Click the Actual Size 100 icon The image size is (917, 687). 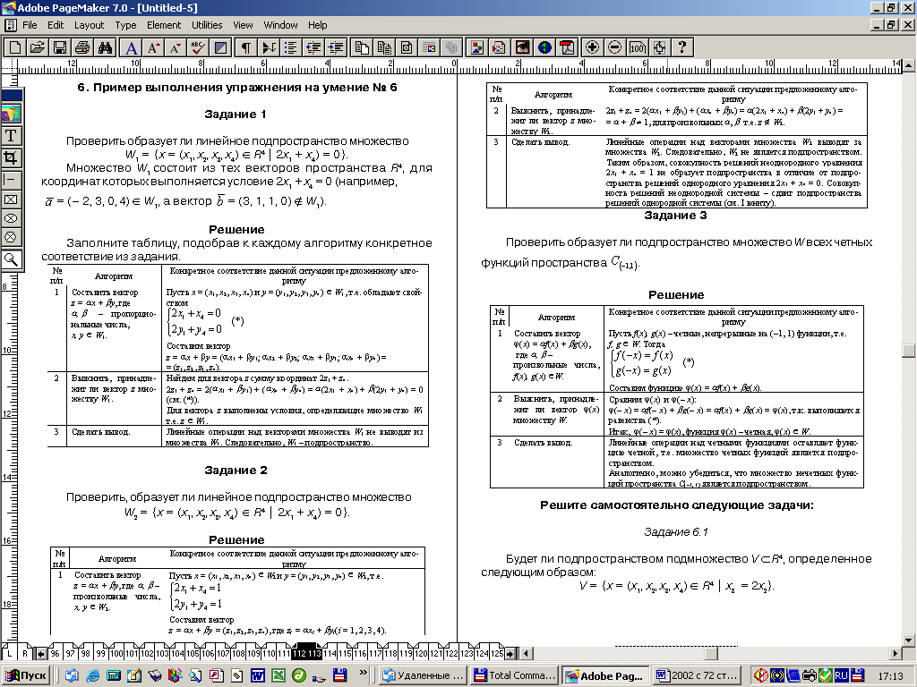pos(637,47)
